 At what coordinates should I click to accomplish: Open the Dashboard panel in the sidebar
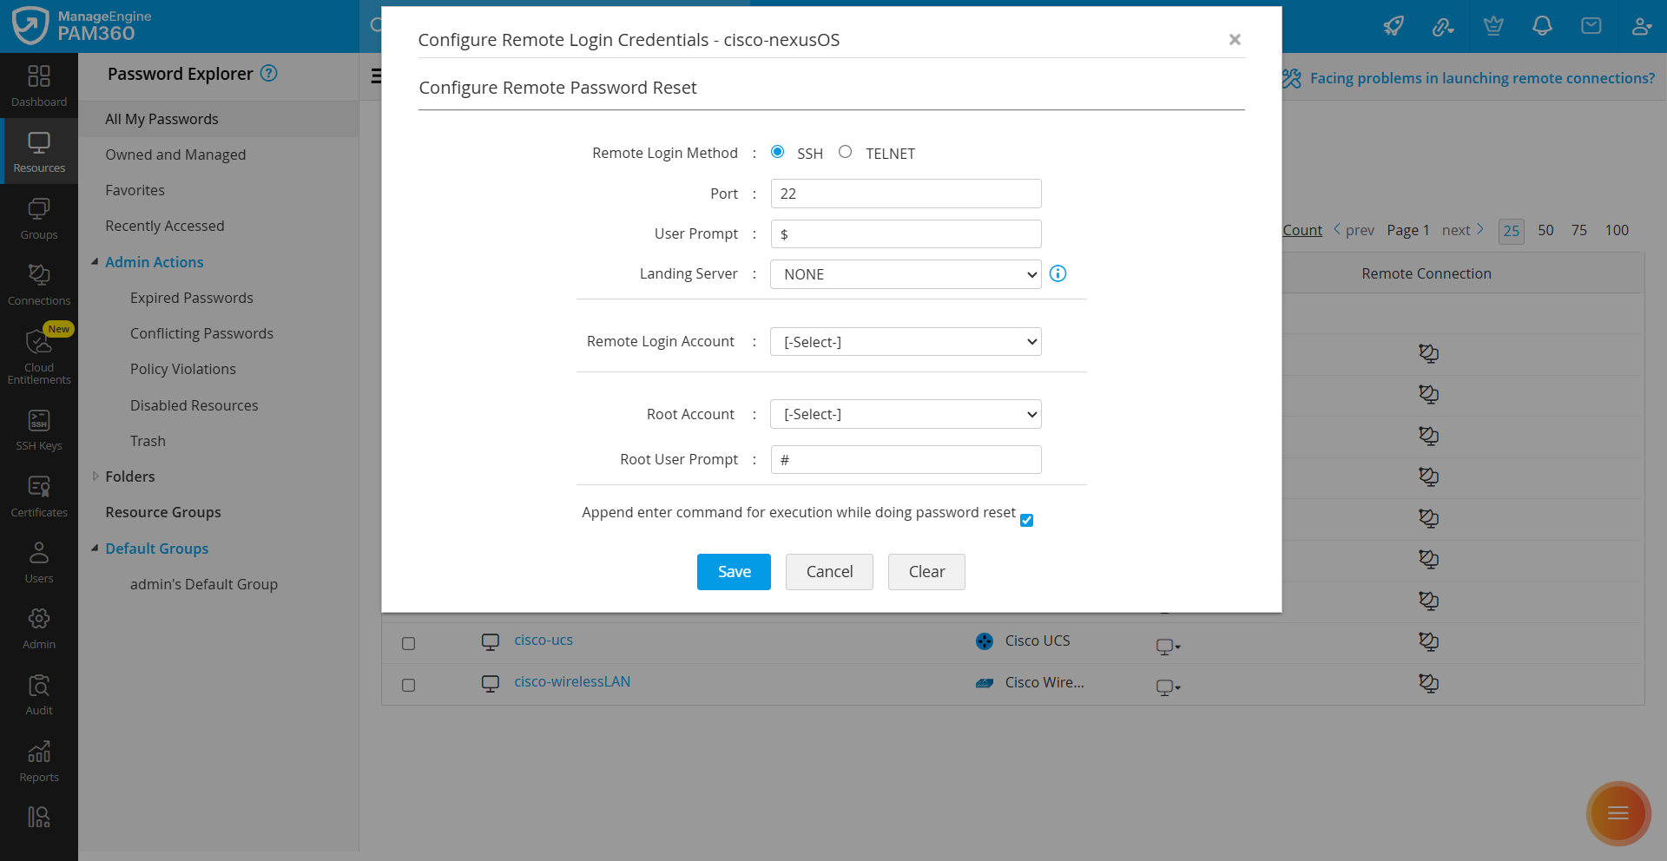[38, 85]
